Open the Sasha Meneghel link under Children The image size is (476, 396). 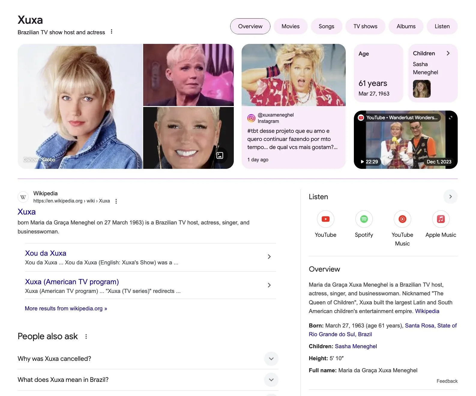[x=356, y=346]
